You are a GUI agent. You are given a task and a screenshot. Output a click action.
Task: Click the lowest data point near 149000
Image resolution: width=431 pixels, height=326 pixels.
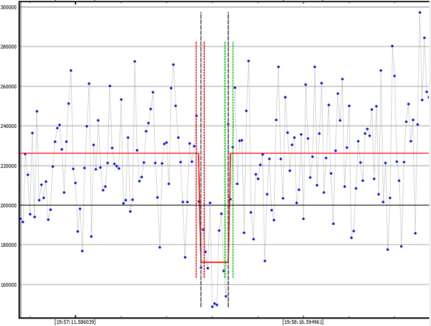point(212,307)
